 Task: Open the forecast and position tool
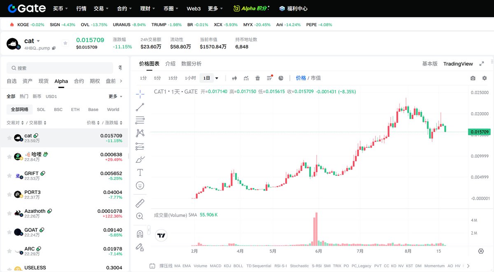[140, 146]
